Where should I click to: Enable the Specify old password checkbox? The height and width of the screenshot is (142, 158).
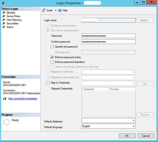click(52, 47)
